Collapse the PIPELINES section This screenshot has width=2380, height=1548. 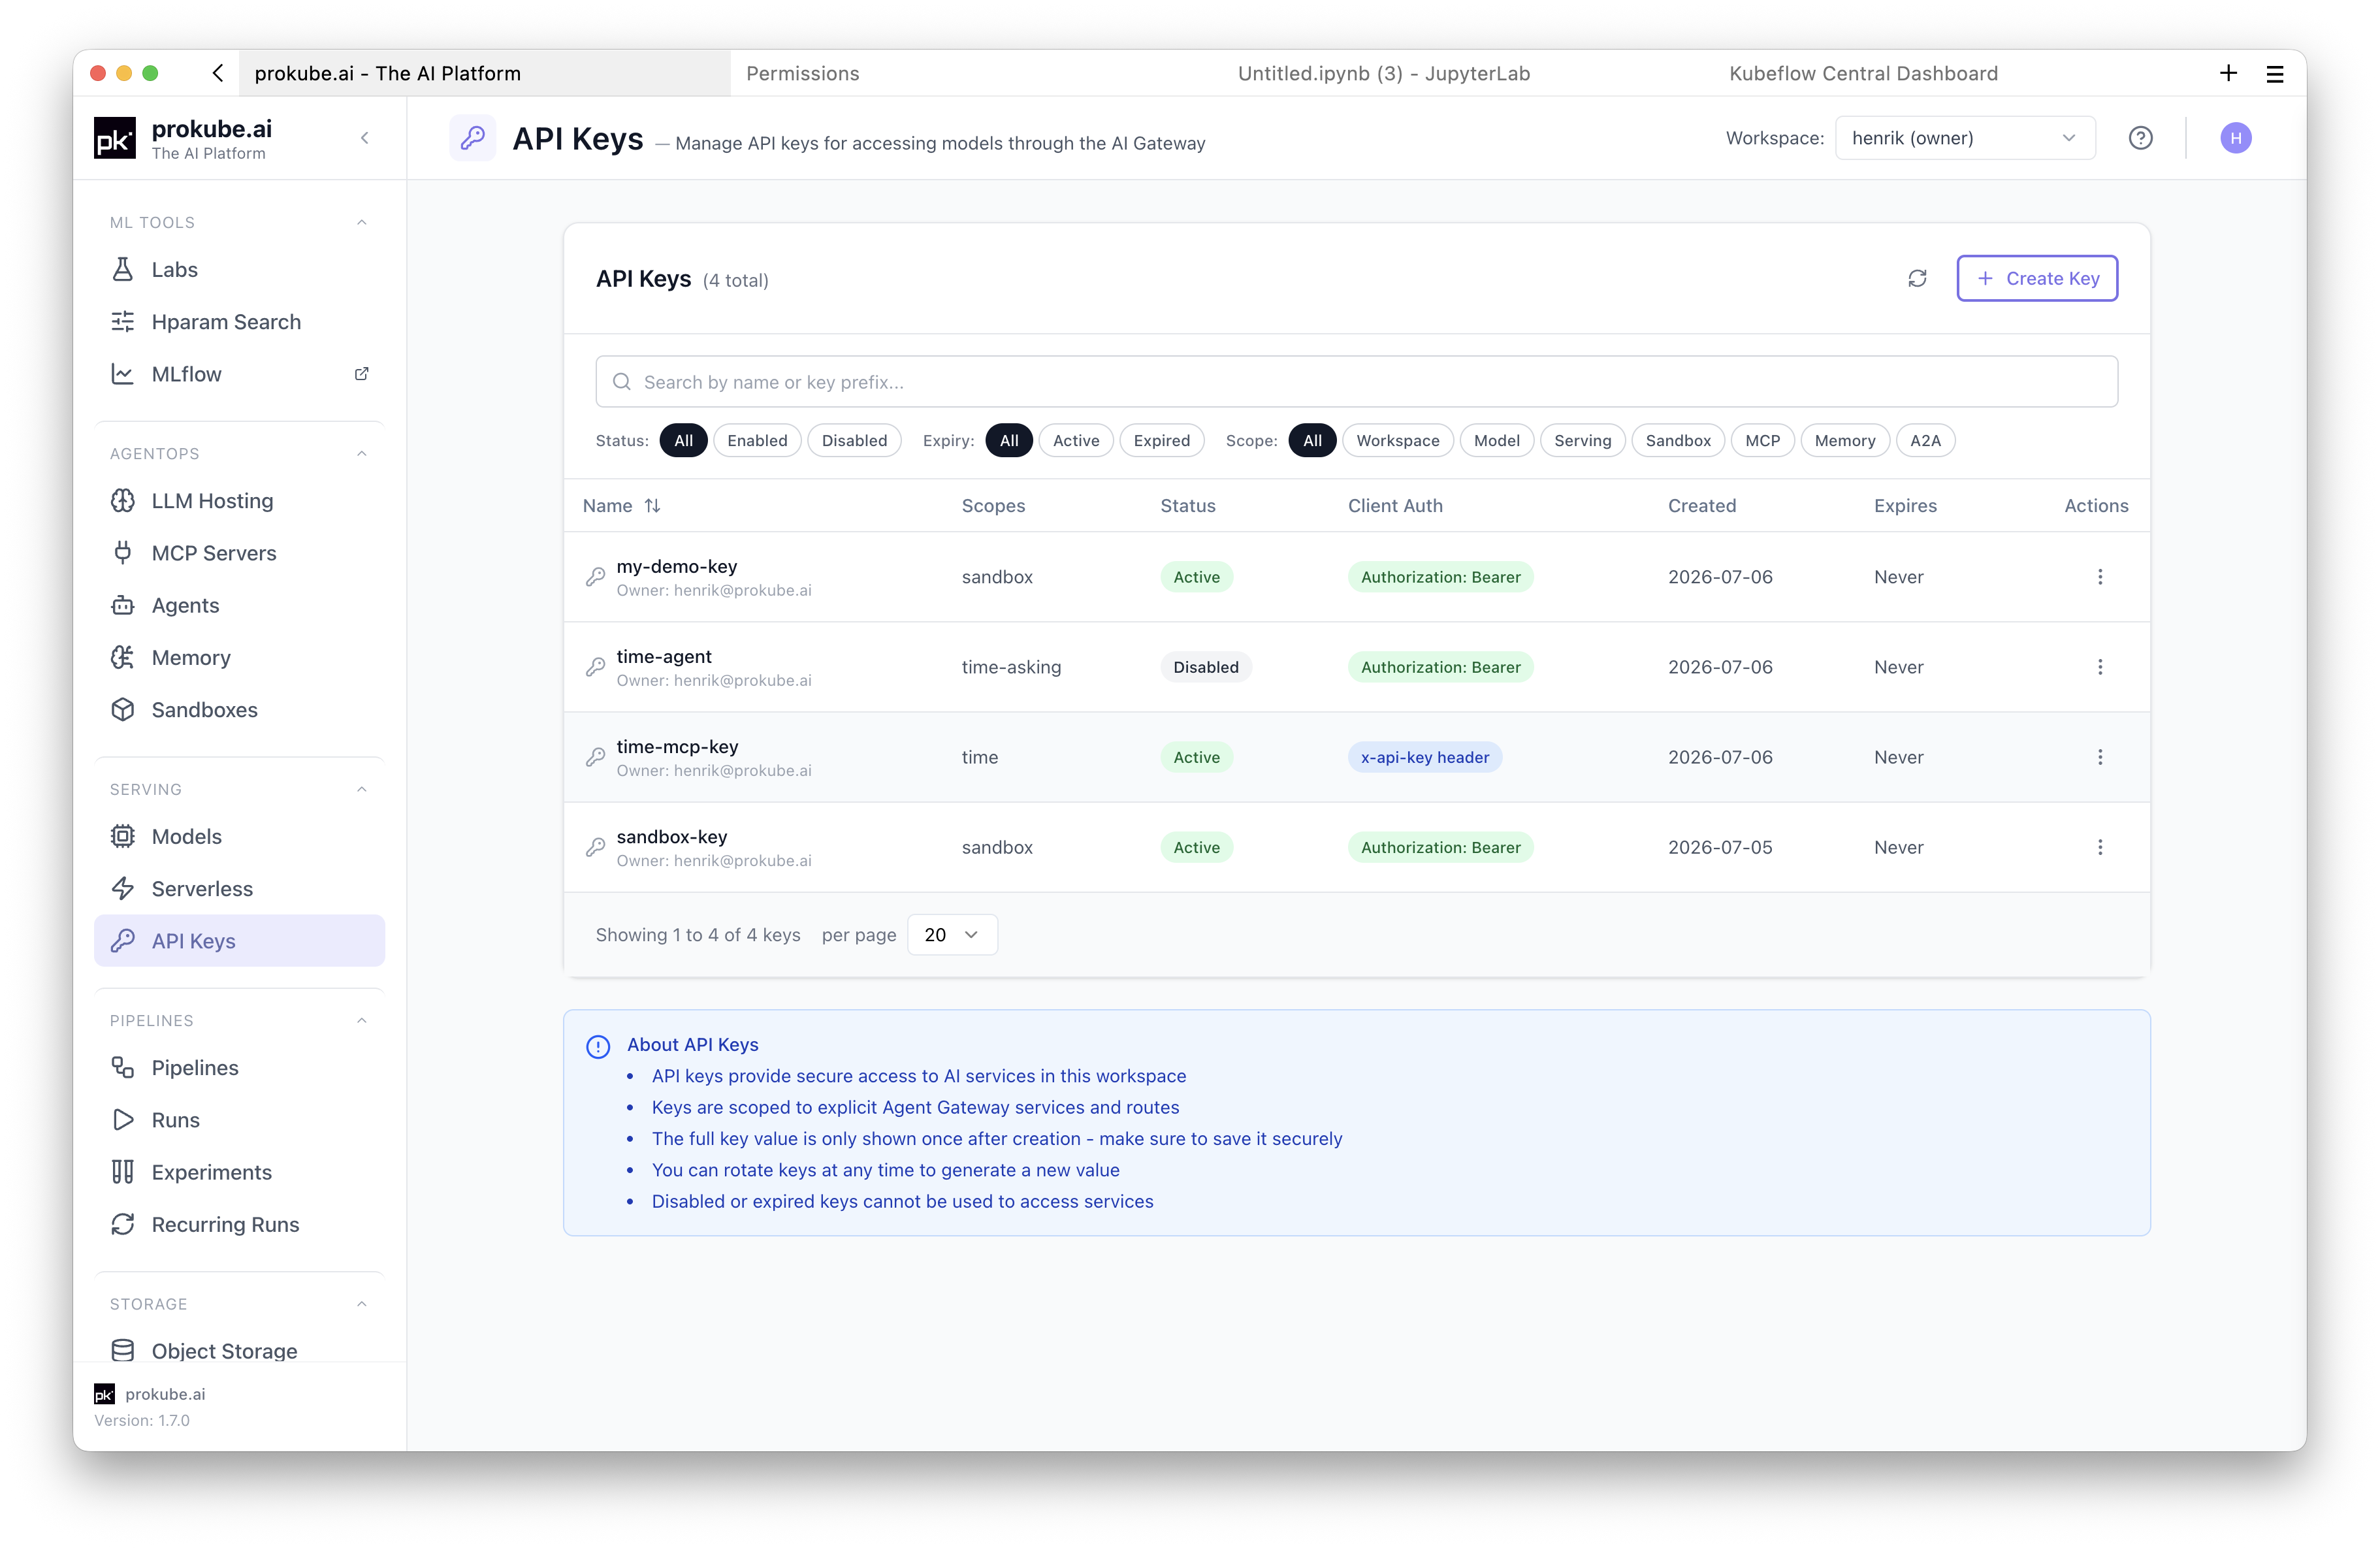(x=362, y=1021)
